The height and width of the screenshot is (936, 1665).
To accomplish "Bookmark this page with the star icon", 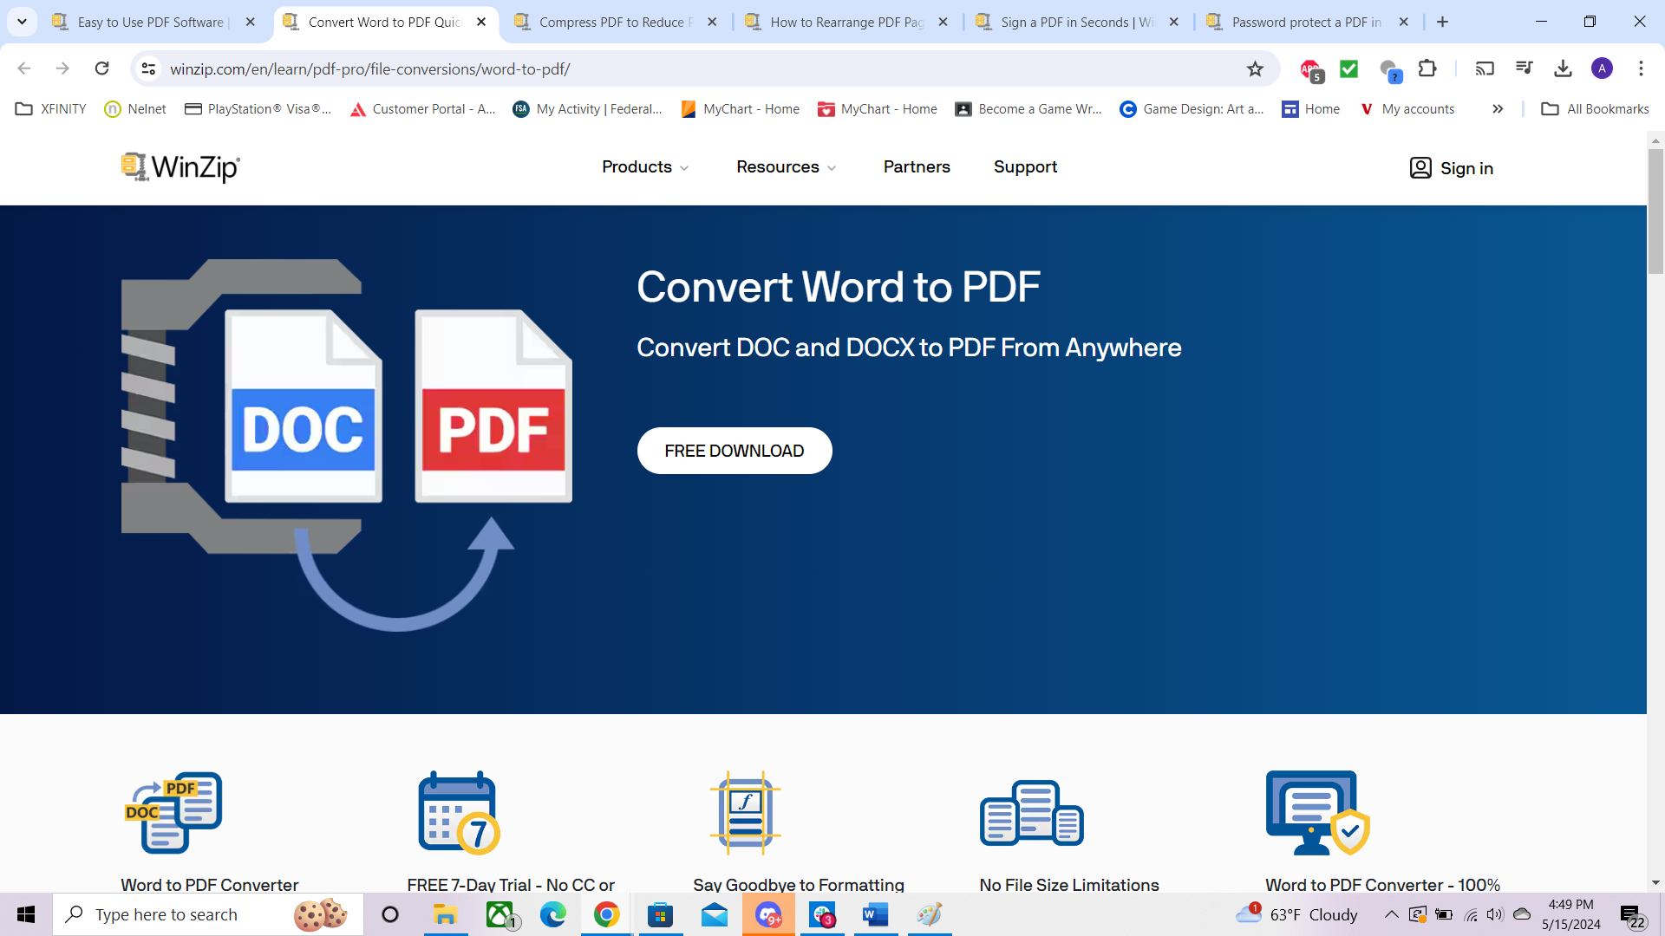I will point(1255,69).
